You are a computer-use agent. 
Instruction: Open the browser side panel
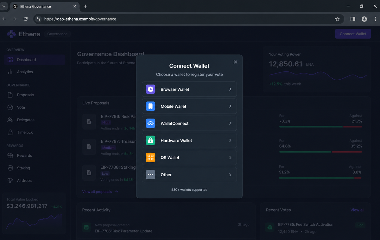(x=353, y=19)
